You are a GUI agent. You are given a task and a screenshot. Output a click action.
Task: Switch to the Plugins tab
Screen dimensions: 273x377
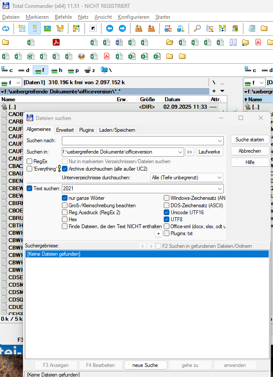click(86, 130)
